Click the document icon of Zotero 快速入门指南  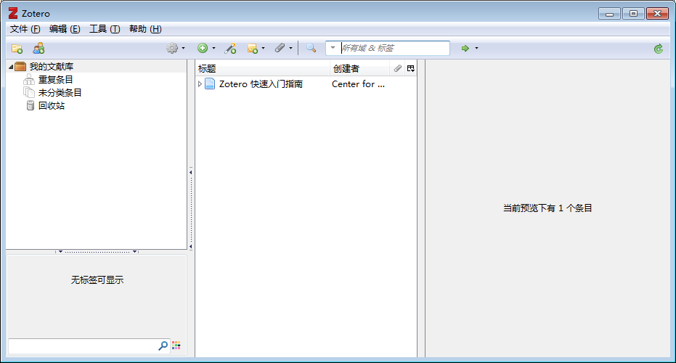[210, 84]
